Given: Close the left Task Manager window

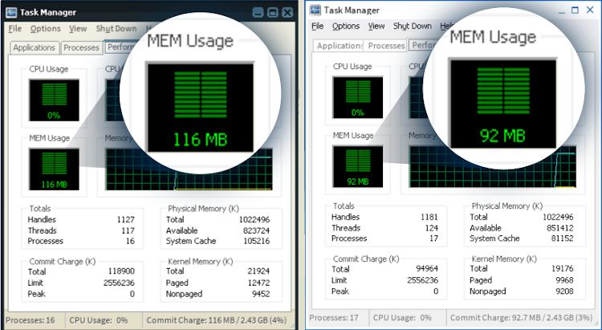Looking at the screenshot, I should [x=287, y=13].
